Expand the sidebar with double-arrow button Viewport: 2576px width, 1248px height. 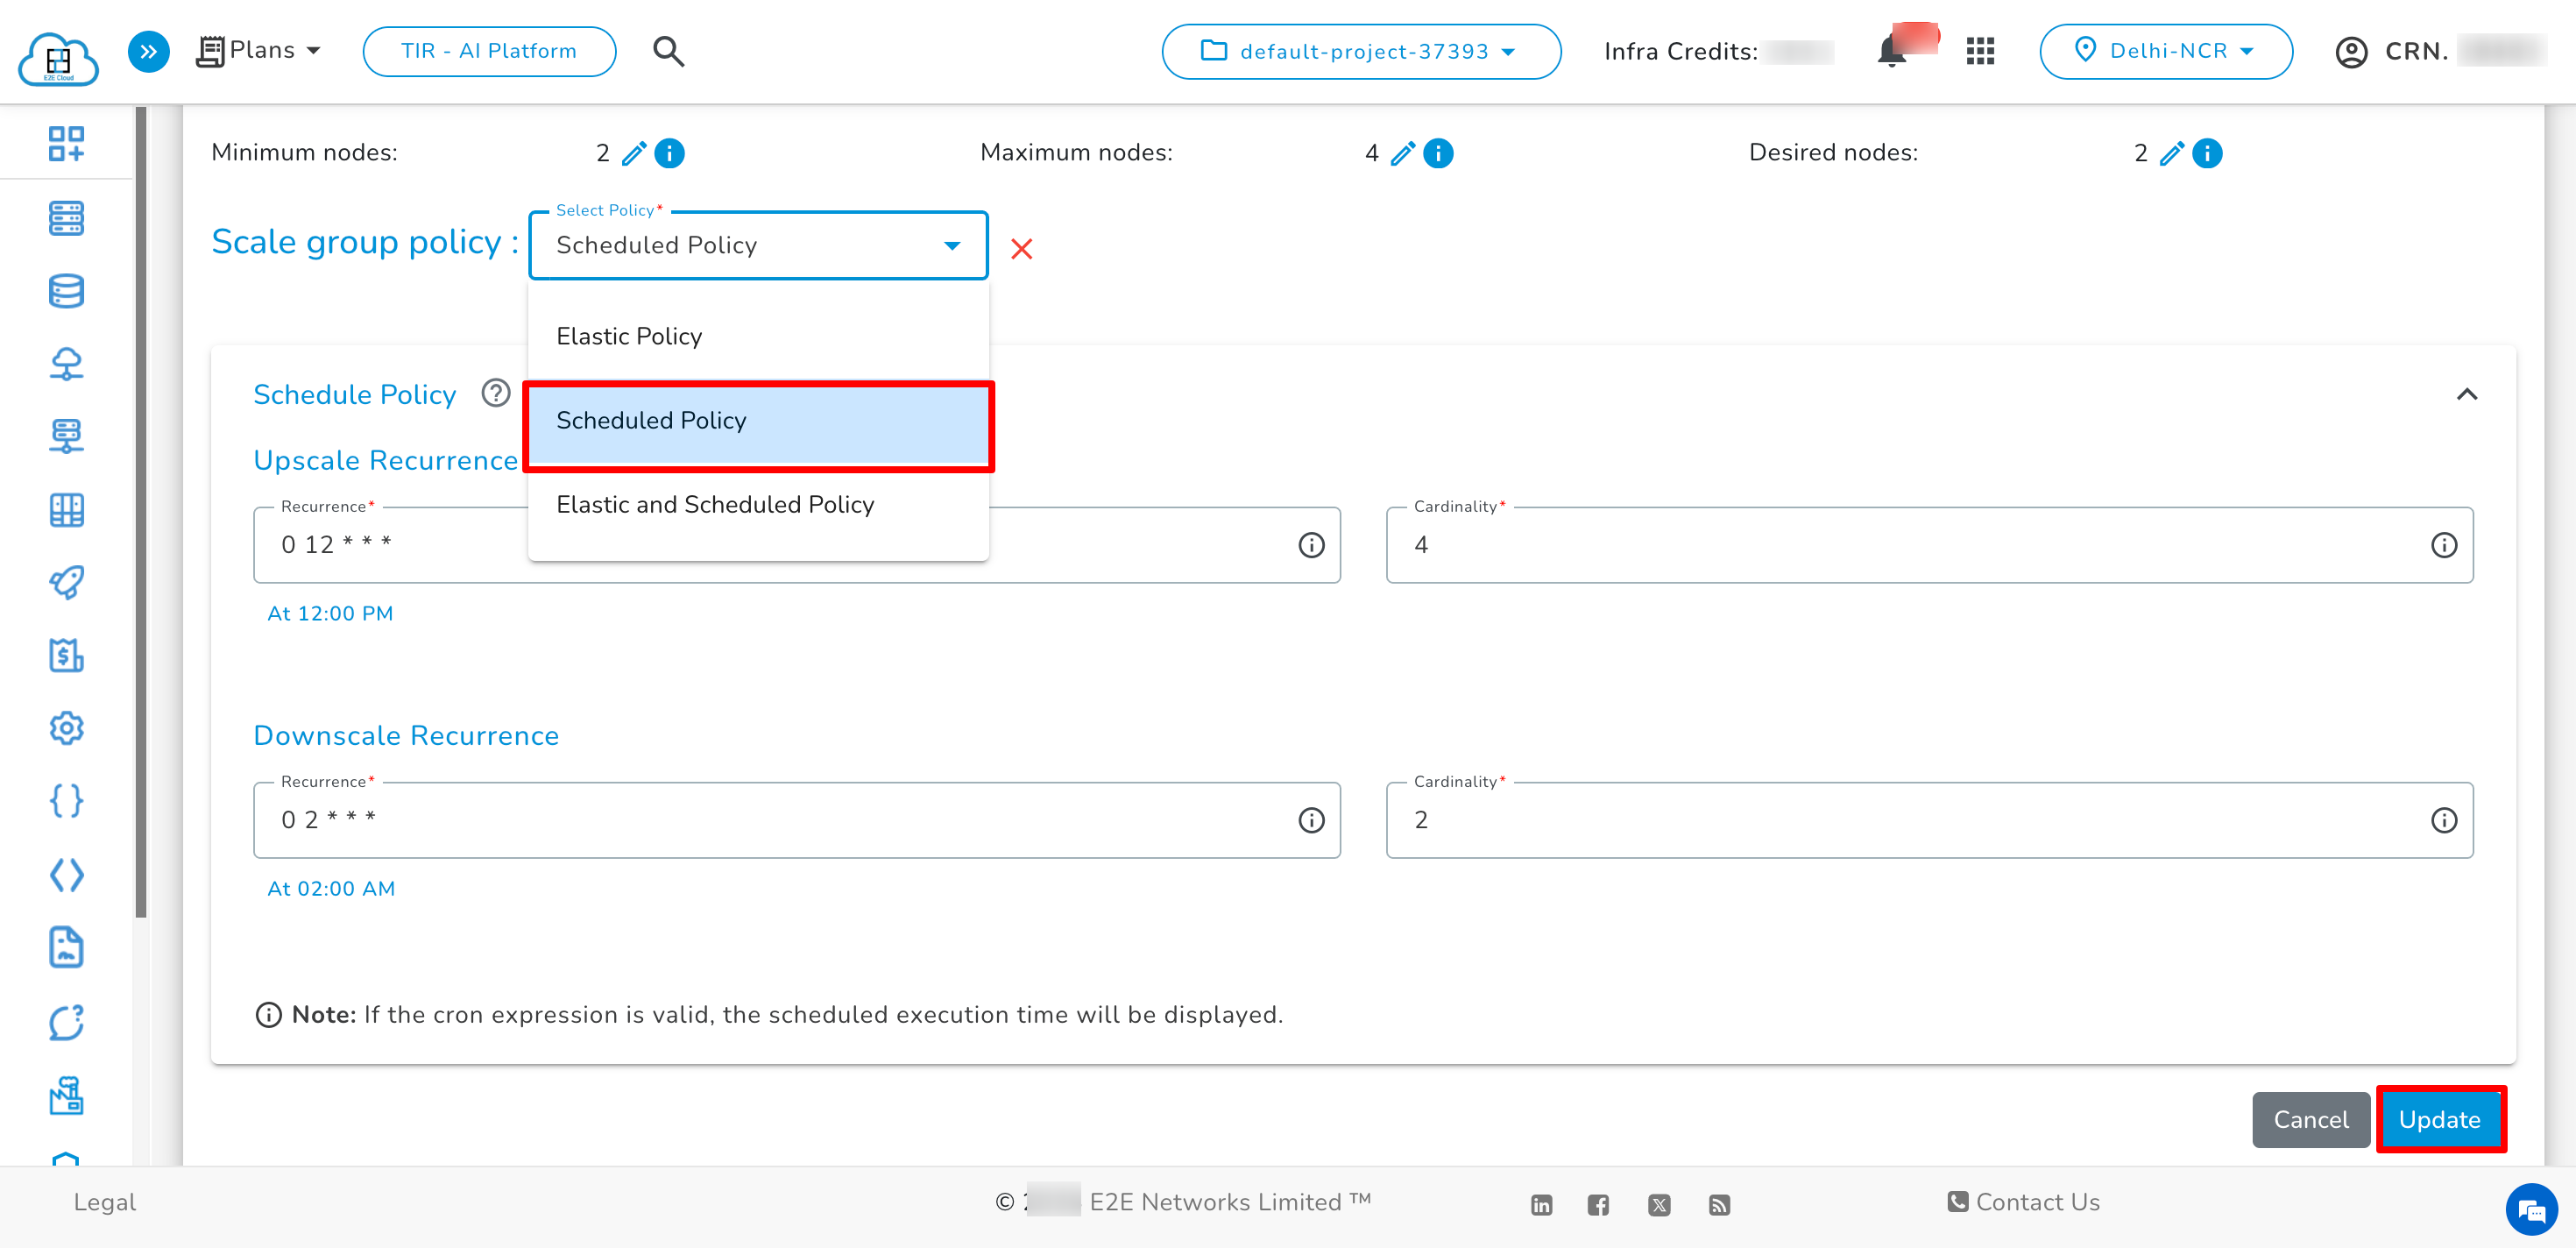[148, 51]
